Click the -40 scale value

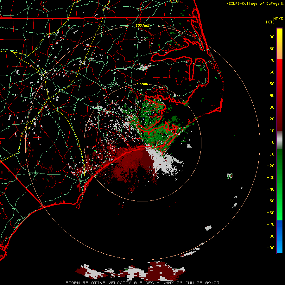tap(271, 189)
